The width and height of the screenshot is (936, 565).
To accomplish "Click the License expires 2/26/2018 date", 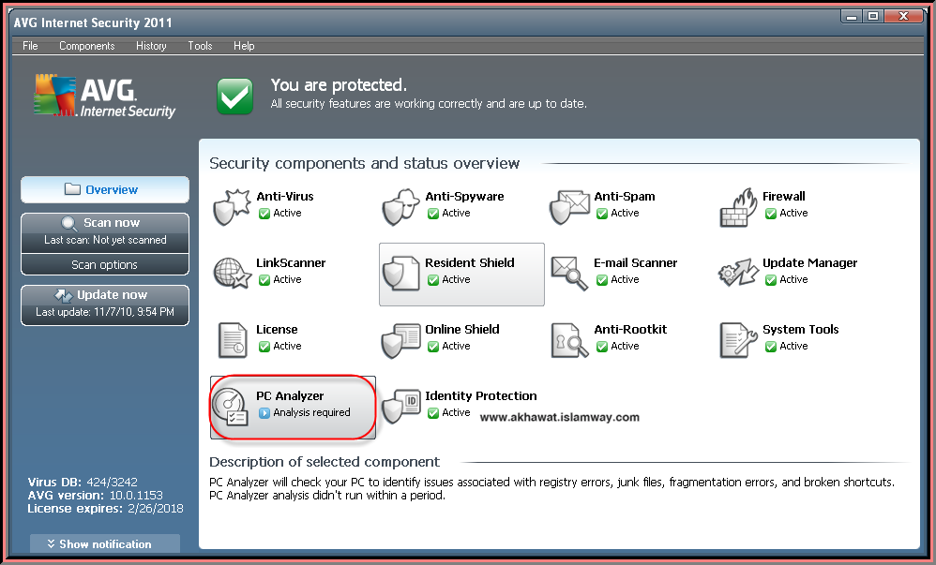I will coord(155,509).
